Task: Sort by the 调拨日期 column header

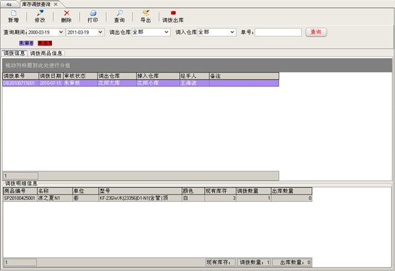Action: pos(50,76)
